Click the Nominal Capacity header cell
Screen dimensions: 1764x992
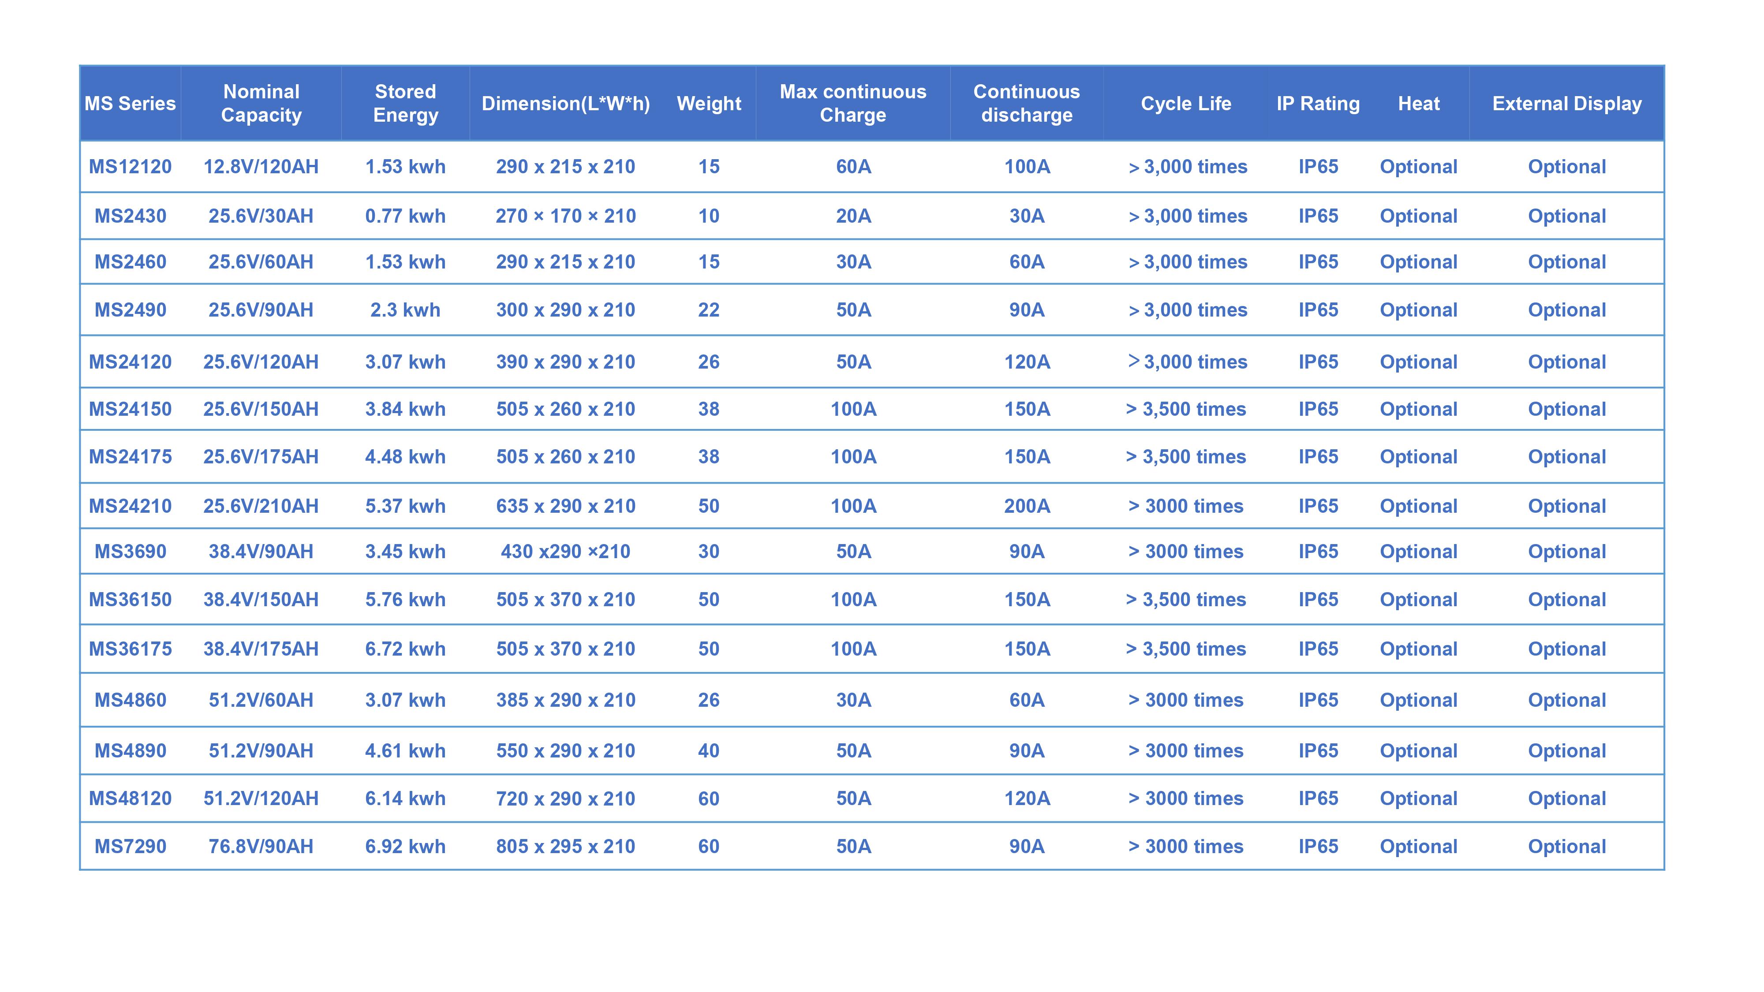click(x=261, y=103)
